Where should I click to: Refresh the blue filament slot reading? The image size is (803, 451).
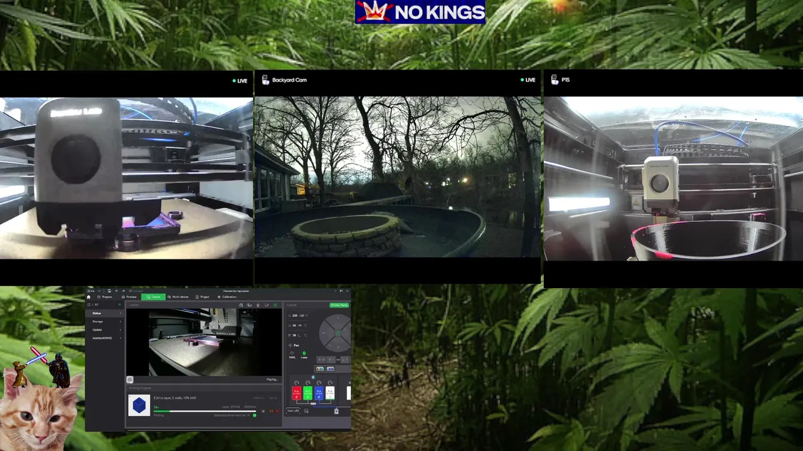319,383
